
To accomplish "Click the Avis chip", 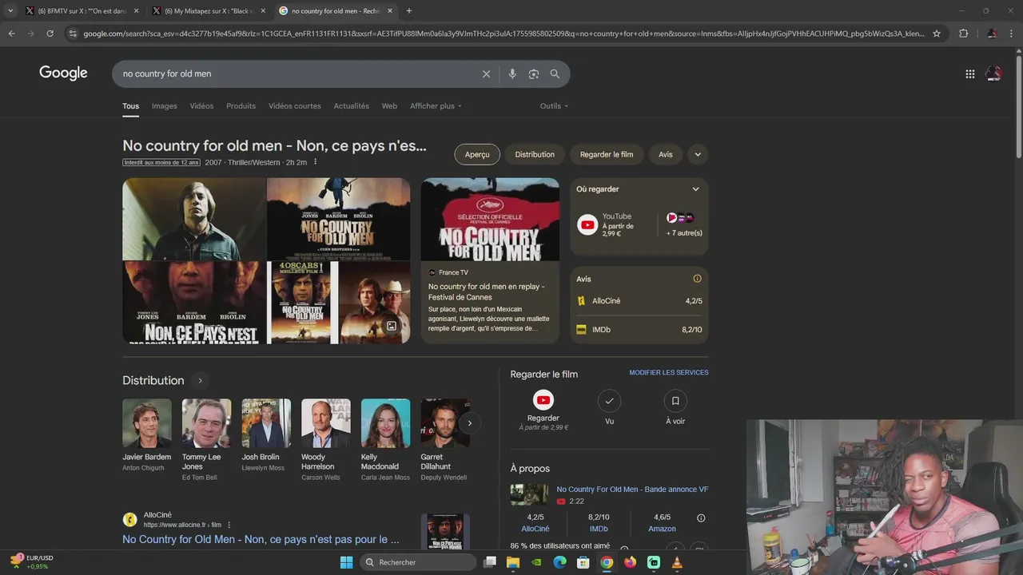I will [666, 154].
